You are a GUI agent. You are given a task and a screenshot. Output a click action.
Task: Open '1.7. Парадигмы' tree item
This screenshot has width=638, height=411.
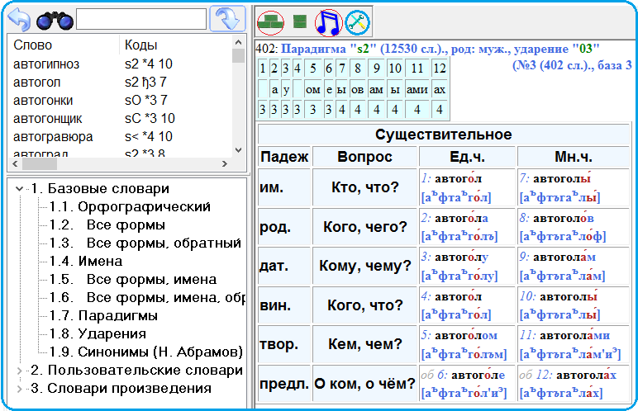coord(103,316)
